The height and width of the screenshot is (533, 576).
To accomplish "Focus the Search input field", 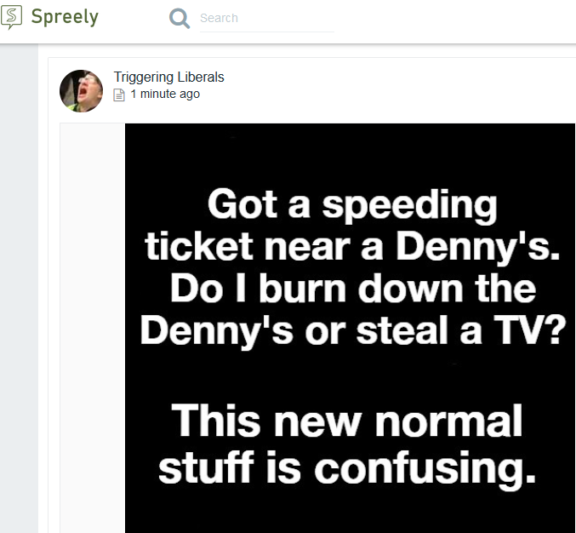I will [x=265, y=18].
